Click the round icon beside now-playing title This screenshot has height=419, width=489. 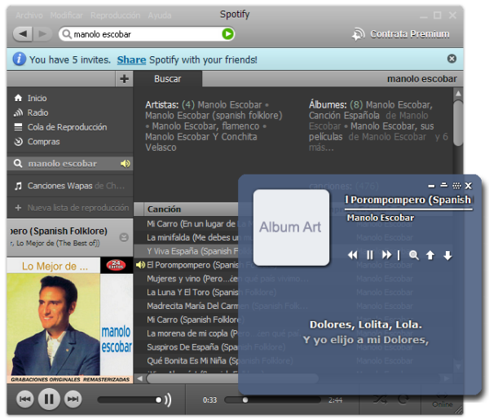[124, 238]
